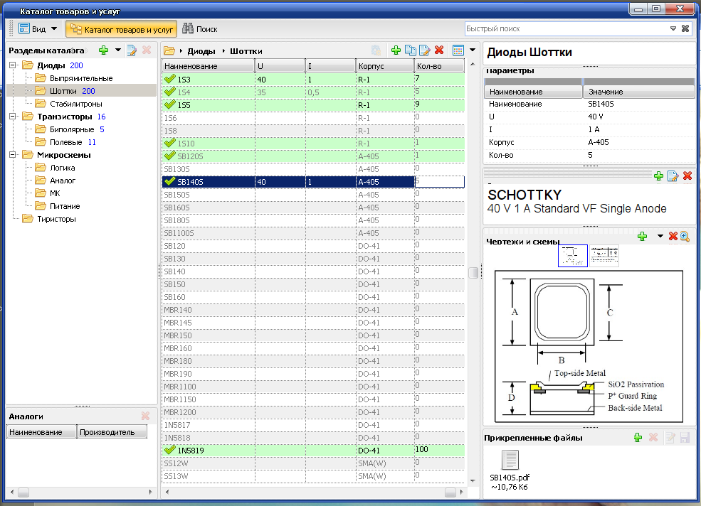Viewport: 701px width, 506px height.
Task: Select the Выпрямительные folder
Action: coord(74,78)
